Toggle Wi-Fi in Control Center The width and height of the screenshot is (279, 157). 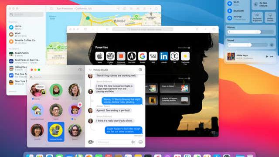pyautogui.click(x=230, y=3)
